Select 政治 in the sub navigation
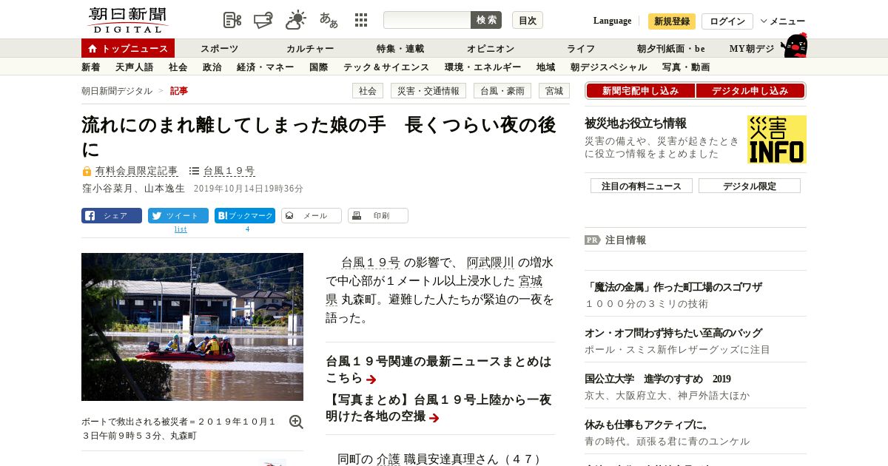 tap(212, 67)
